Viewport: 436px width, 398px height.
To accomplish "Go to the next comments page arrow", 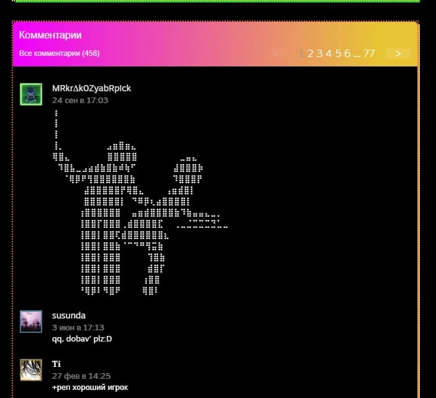I will point(398,53).
